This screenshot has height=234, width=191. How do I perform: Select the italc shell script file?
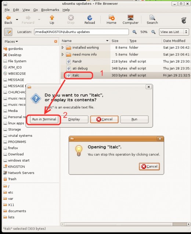[76, 75]
